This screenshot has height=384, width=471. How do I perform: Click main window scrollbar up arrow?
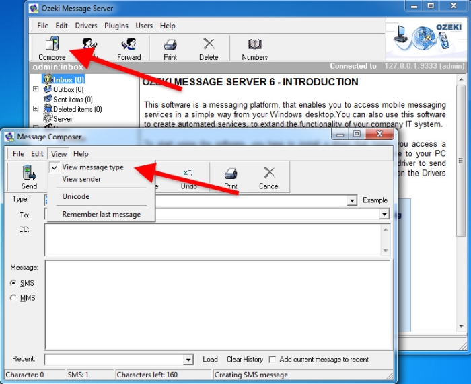pyautogui.click(x=461, y=80)
